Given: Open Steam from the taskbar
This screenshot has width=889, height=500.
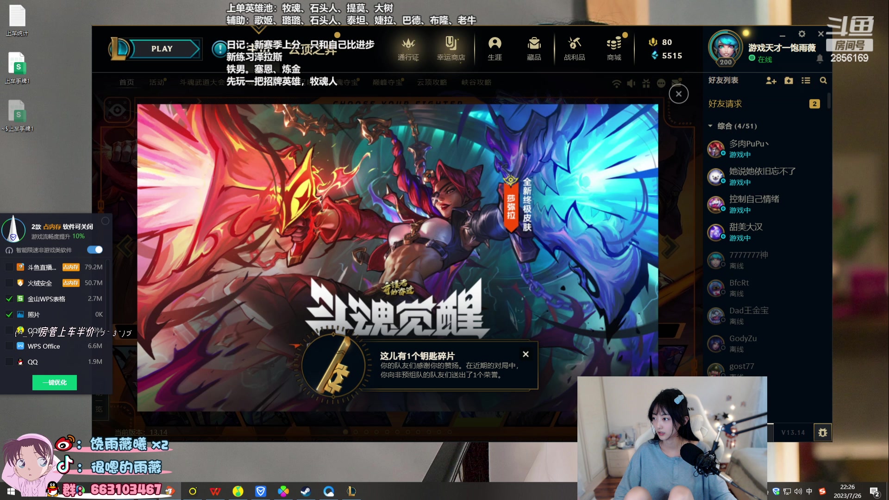Looking at the screenshot, I should point(306,491).
